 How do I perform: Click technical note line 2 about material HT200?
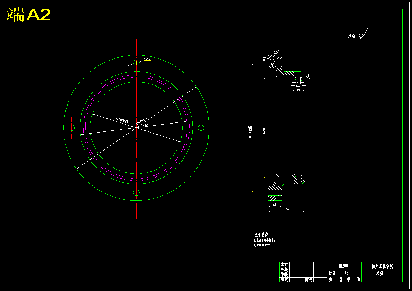pyautogui.click(x=262, y=245)
